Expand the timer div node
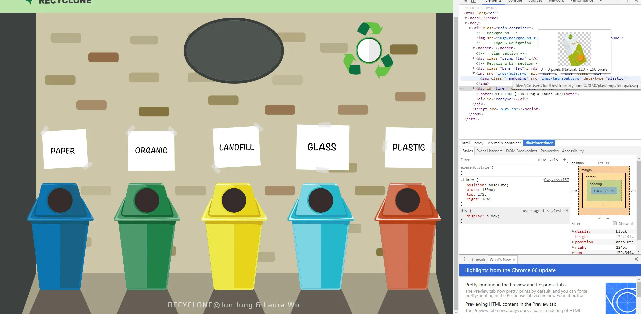 [474, 88]
